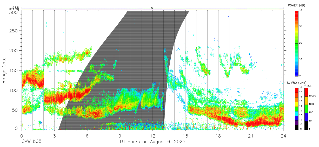Click the 24 hour label on time axis

point(284,136)
